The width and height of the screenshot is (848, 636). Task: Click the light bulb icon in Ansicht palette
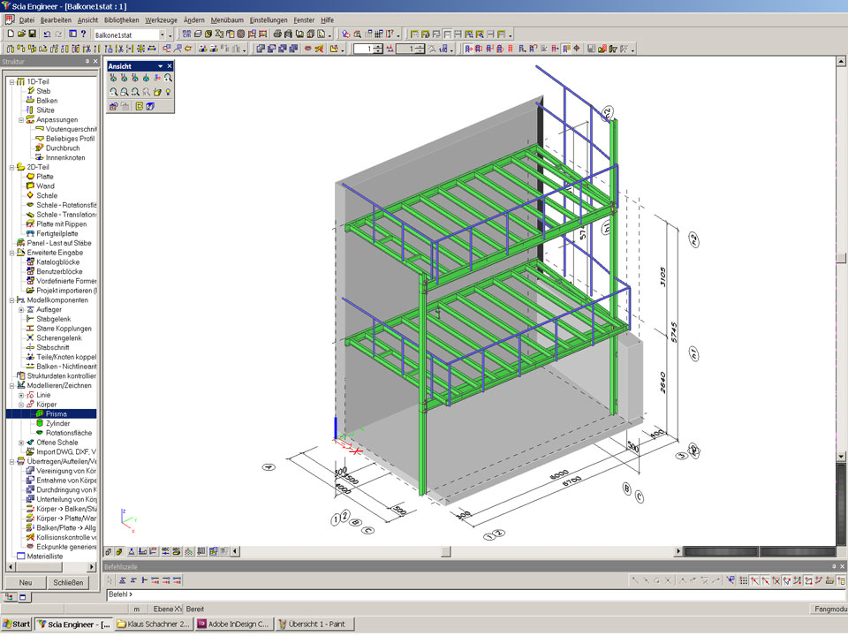point(167,92)
